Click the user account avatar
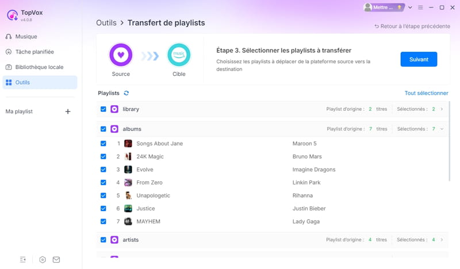The width and height of the screenshot is (460, 269). [x=367, y=7]
